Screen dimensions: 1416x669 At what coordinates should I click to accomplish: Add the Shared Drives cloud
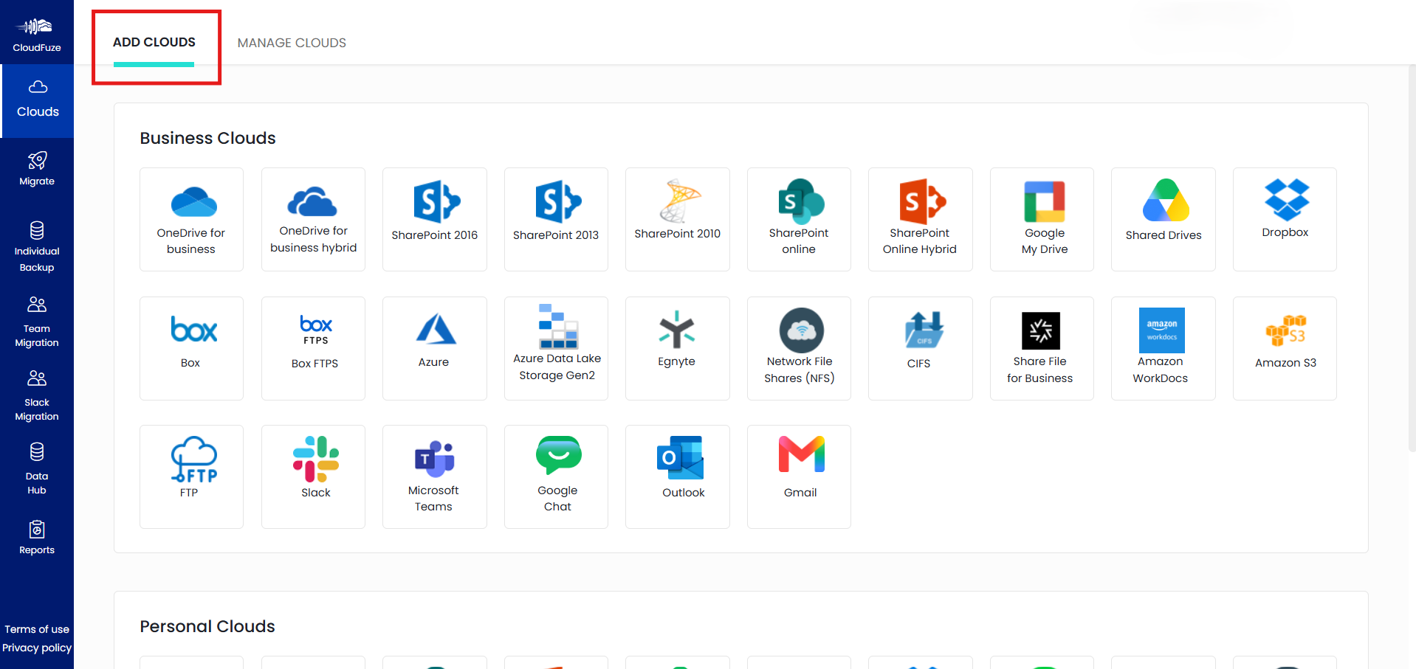1164,219
